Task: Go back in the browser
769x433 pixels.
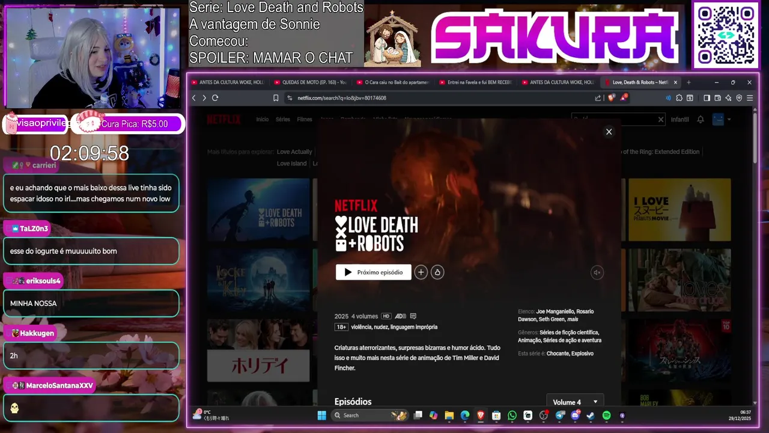Action: tap(194, 98)
